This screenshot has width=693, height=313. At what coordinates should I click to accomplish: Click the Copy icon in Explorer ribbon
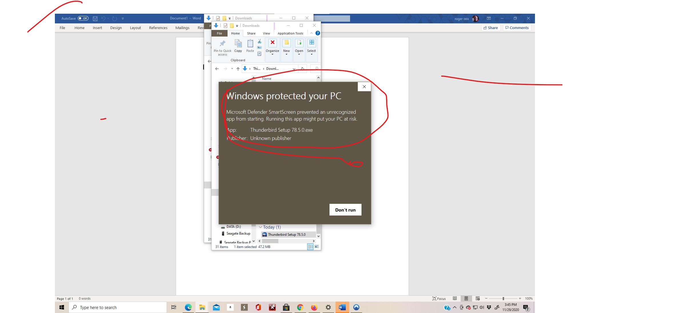point(238,46)
